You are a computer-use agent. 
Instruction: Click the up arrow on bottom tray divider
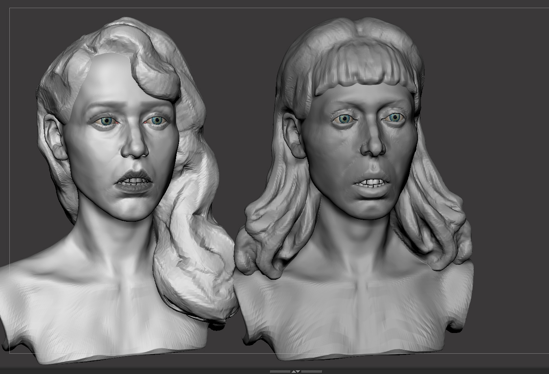pos(294,372)
